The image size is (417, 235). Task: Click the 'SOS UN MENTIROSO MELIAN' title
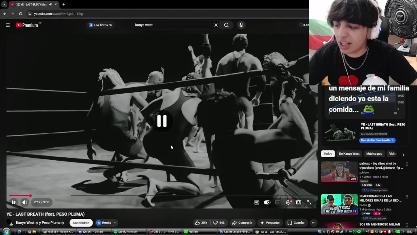(380, 225)
